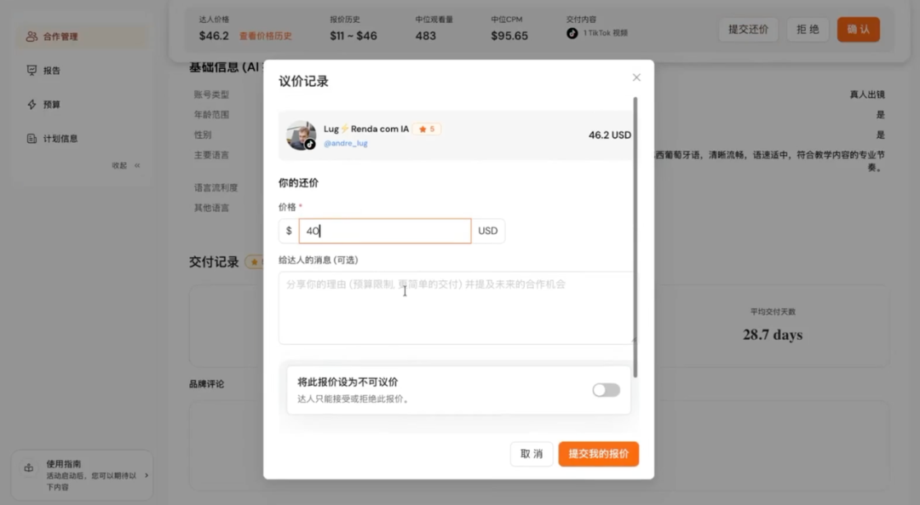Click the 提交还价 button
This screenshot has width=920, height=505.
tap(748, 29)
